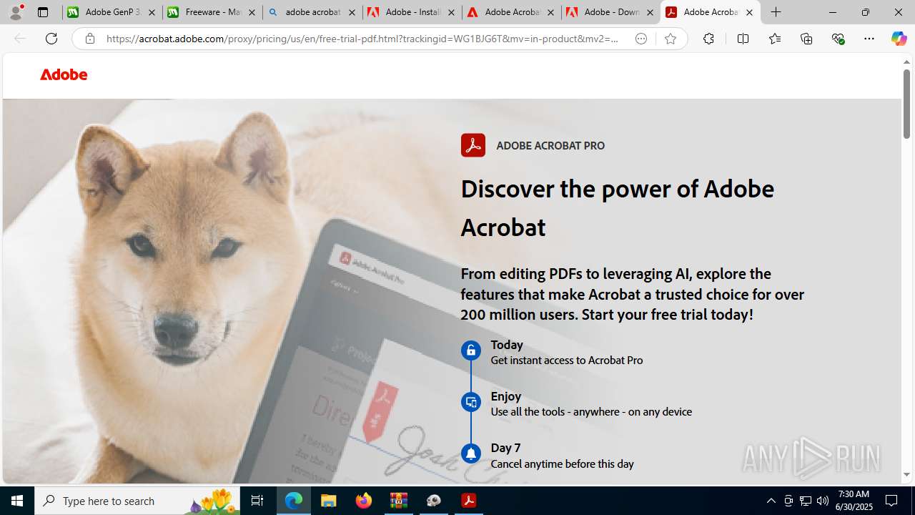
Task: Switch to Adobe GenP tab
Action: pyautogui.click(x=112, y=12)
